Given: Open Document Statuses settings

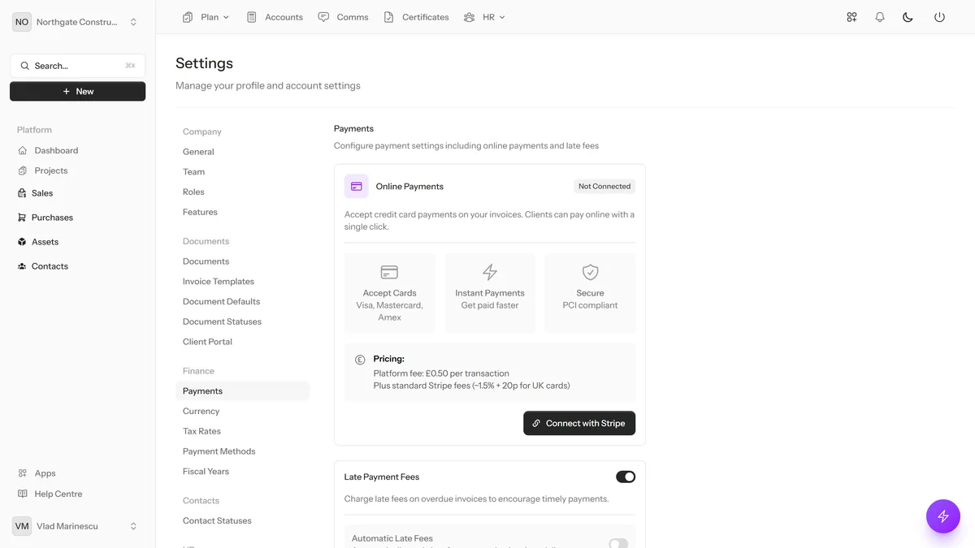Looking at the screenshot, I should pos(222,322).
